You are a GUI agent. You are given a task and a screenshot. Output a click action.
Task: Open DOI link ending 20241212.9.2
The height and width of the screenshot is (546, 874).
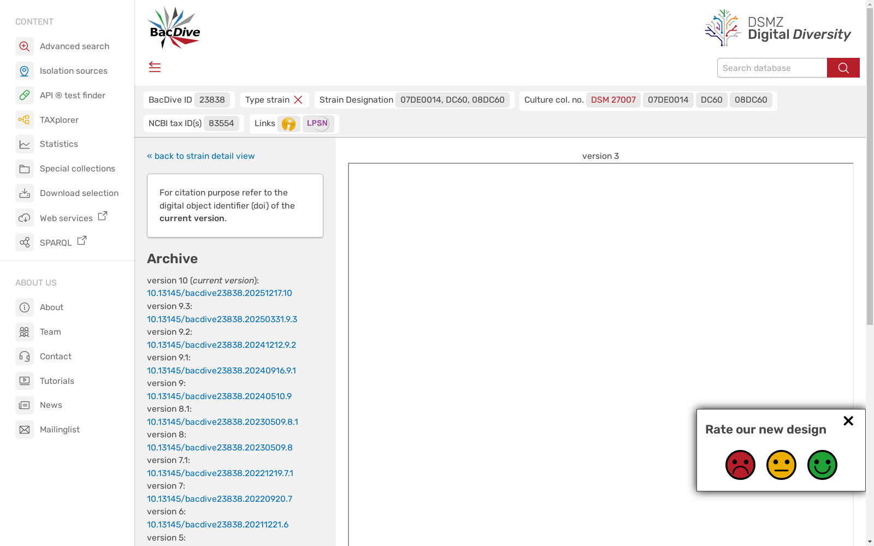(x=221, y=345)
